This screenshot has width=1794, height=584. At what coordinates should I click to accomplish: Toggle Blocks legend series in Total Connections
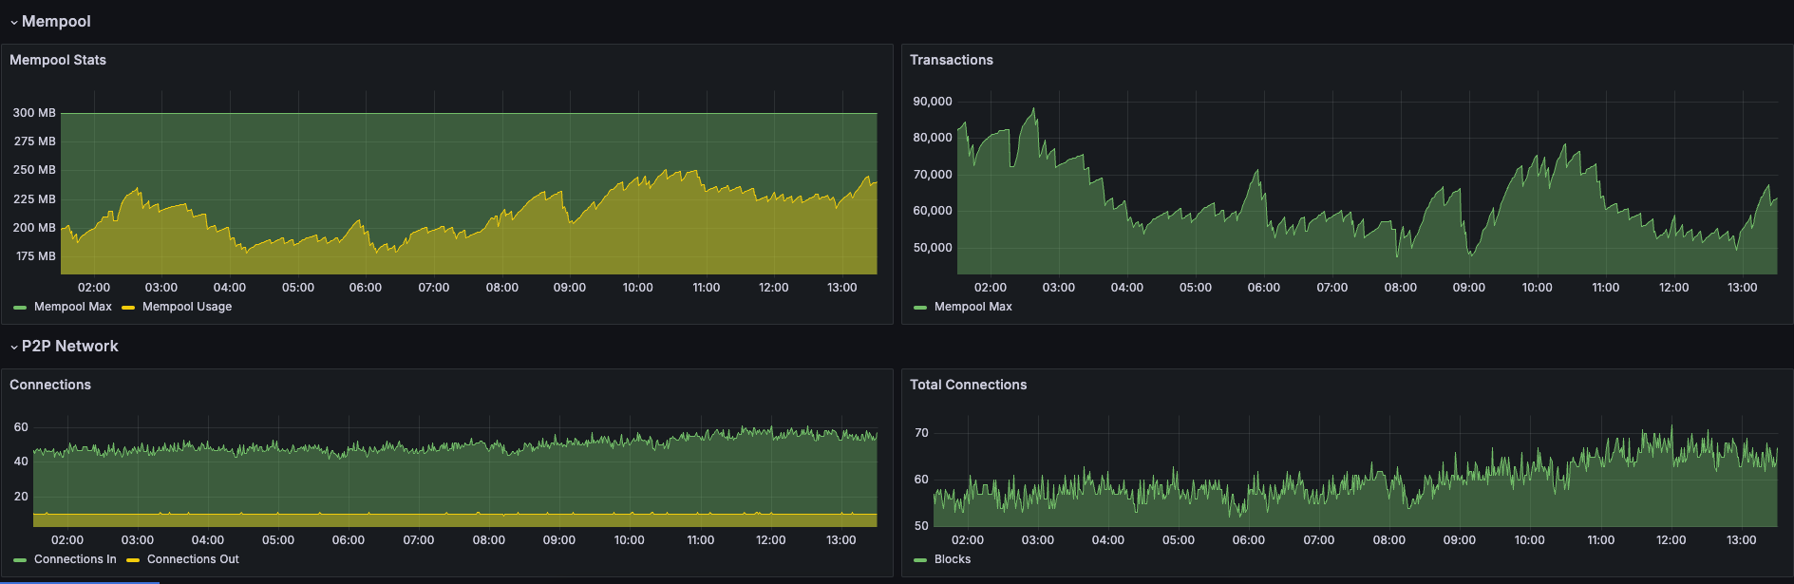(x=953, y=559)
